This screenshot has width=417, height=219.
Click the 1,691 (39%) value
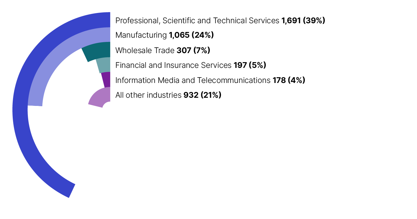[x=303, y=21]
